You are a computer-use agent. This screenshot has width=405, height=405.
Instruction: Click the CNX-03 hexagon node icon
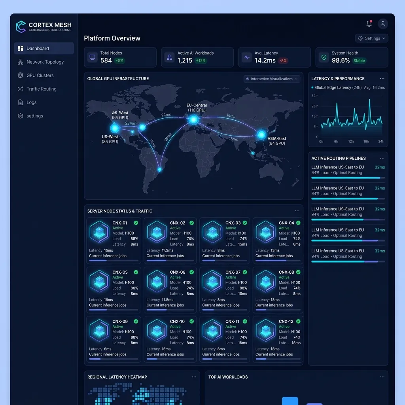(212, 232)
